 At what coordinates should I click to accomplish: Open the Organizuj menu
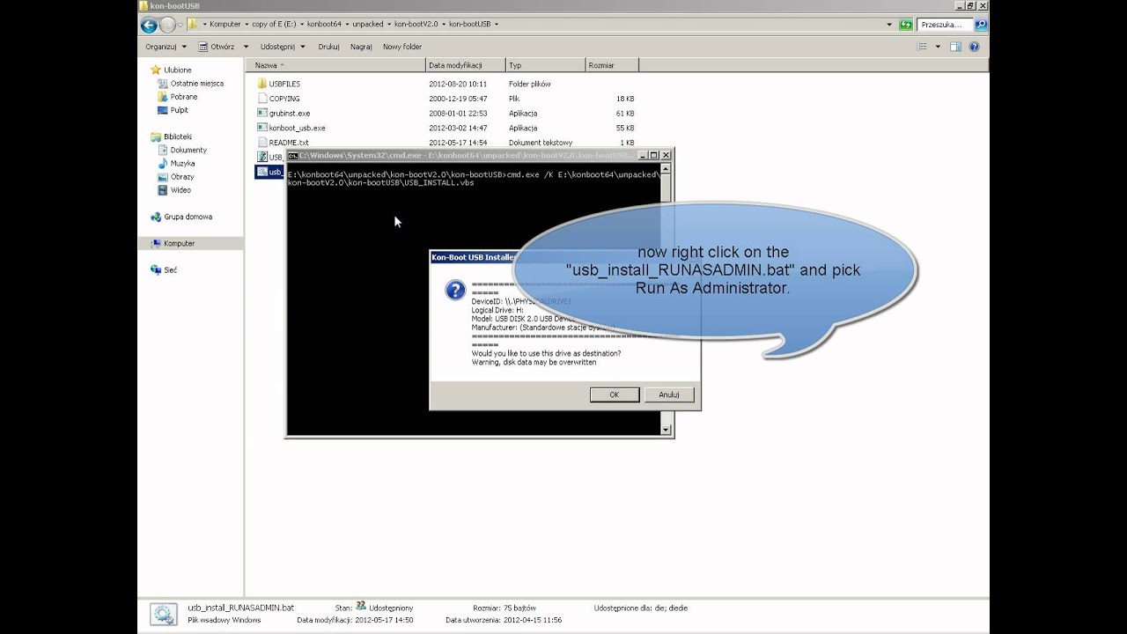coord(165,47)
